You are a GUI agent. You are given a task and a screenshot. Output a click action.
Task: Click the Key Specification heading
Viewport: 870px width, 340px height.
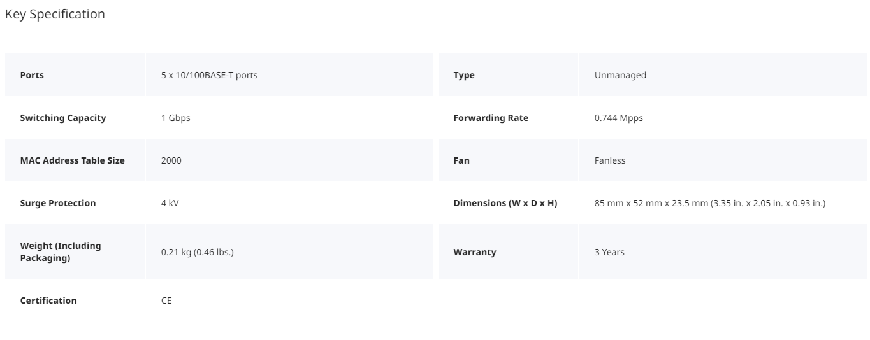point(55,14)
